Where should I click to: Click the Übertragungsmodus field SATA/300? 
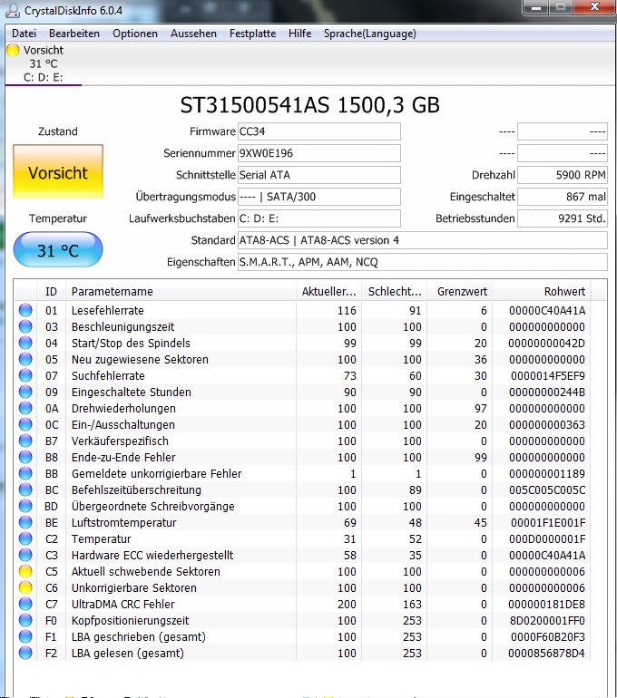[319, 197]
